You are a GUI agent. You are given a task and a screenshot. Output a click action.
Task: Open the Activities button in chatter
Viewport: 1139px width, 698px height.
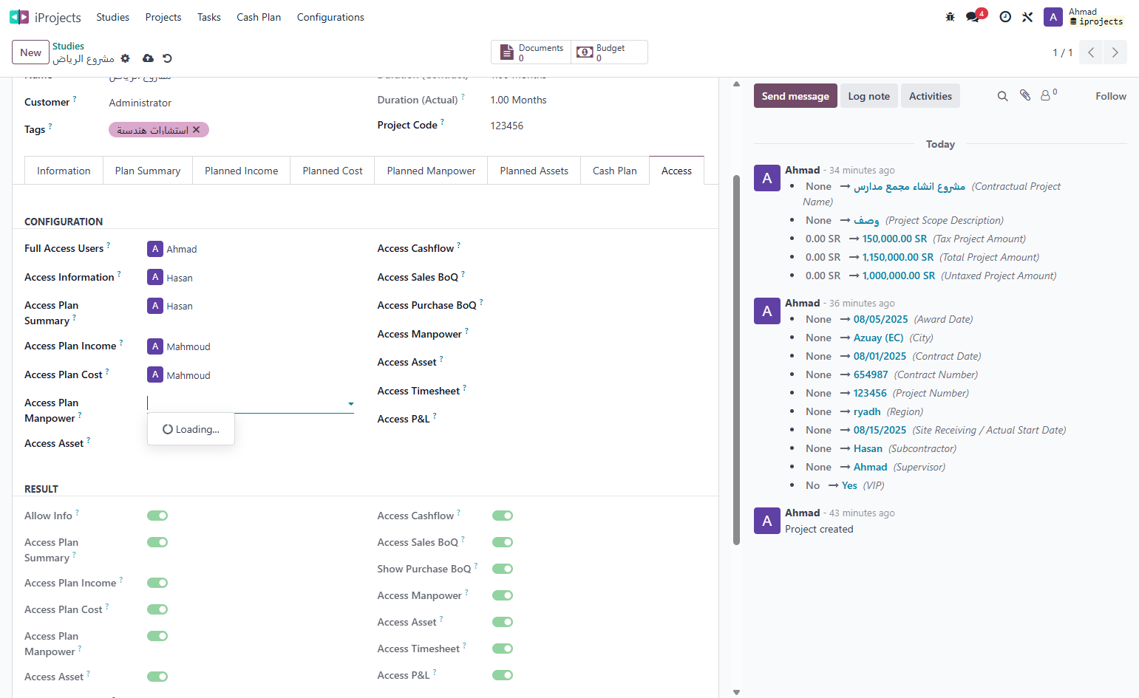coord(931,96)
